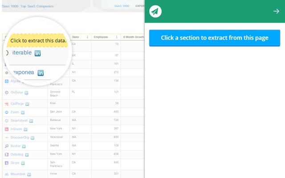
Task: Click the Smartsheet company logo icon
Action: 7,121
